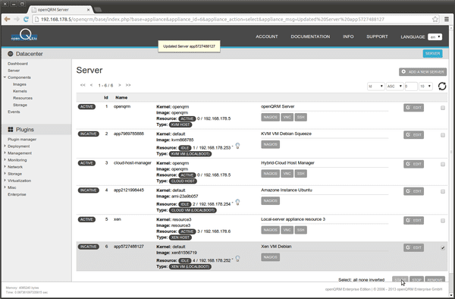
Task: Open the language dropdown
Action: (435, 37)
